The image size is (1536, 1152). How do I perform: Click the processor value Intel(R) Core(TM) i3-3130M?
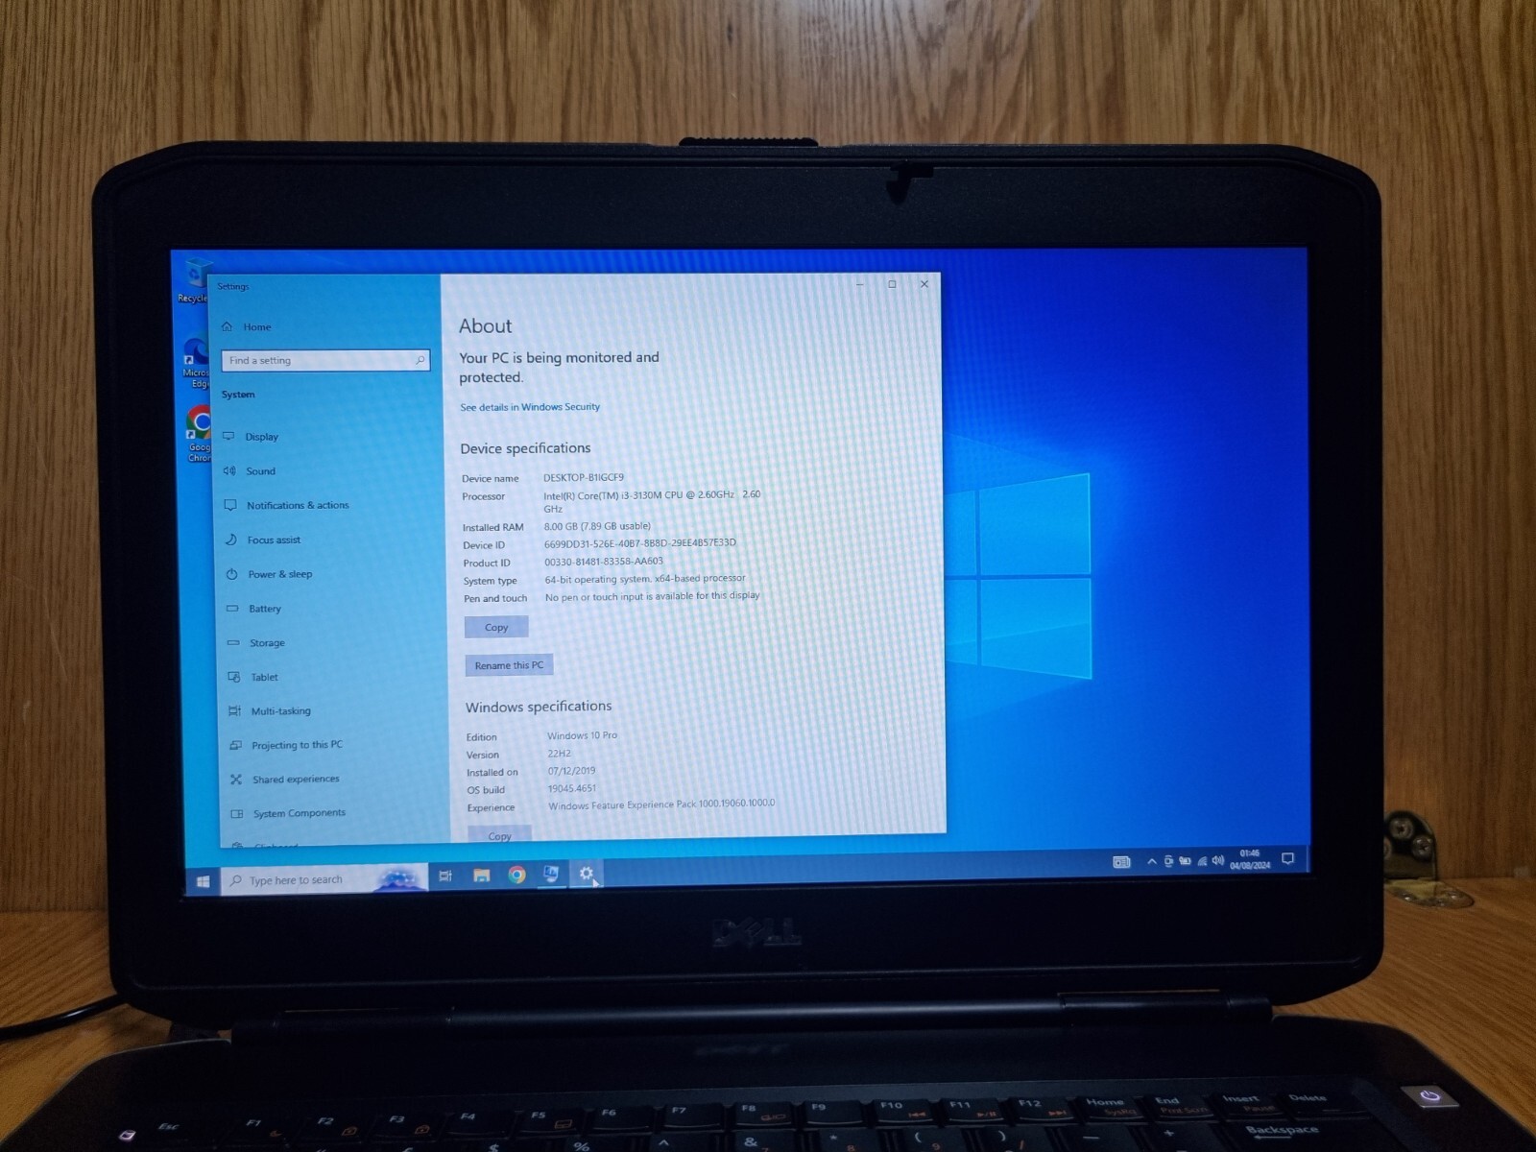(x=652, y=501)
